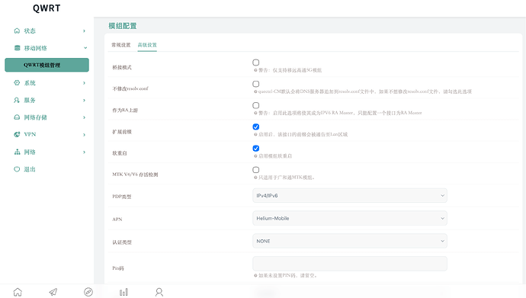Click the 网络 topology icon in sidebar
The width and height of the screenshot is (526, 298).
pos(17,152)
